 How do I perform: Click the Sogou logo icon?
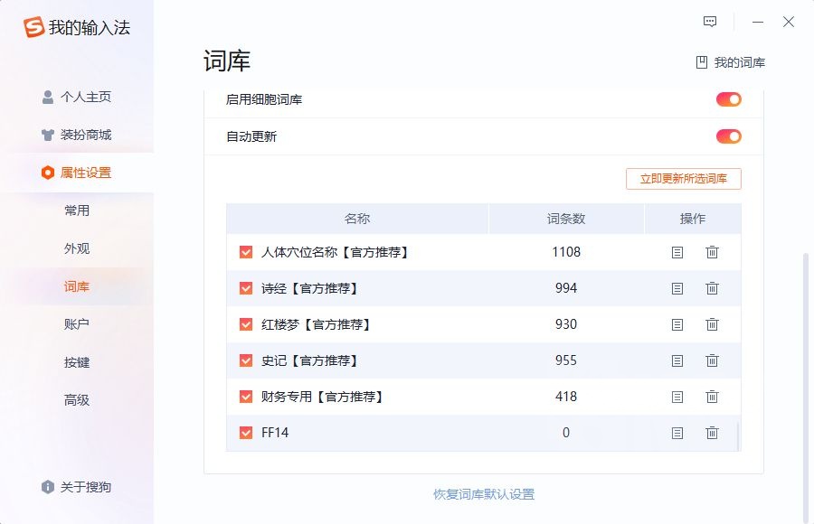click(34, 28)
